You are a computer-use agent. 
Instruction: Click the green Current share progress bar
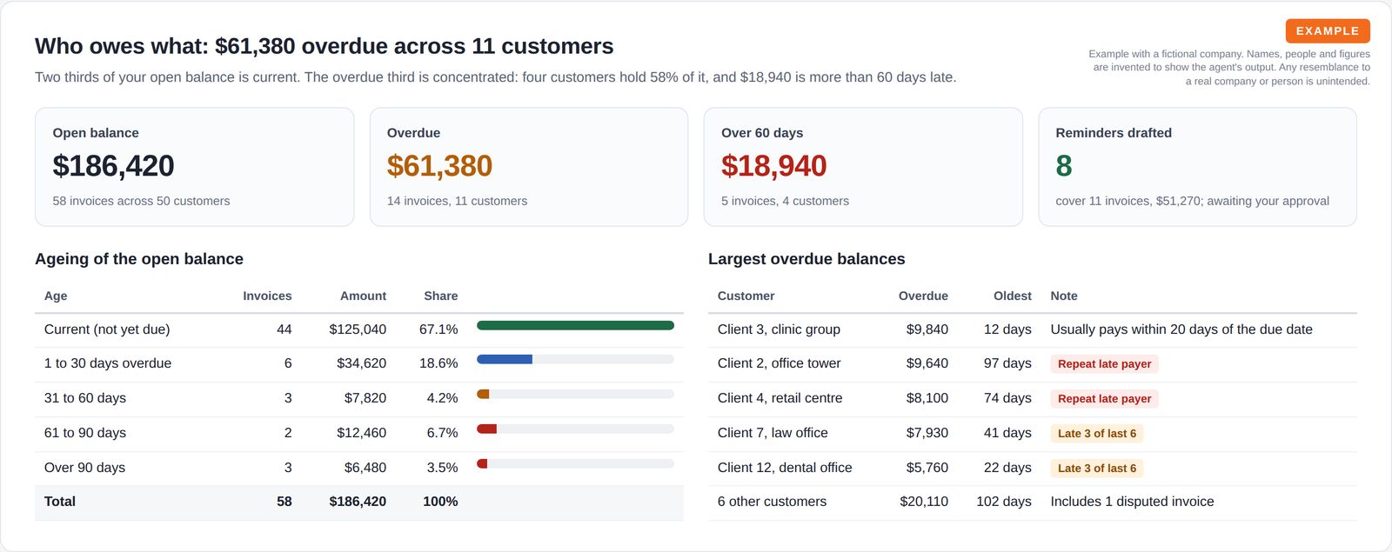coord(575,326)
